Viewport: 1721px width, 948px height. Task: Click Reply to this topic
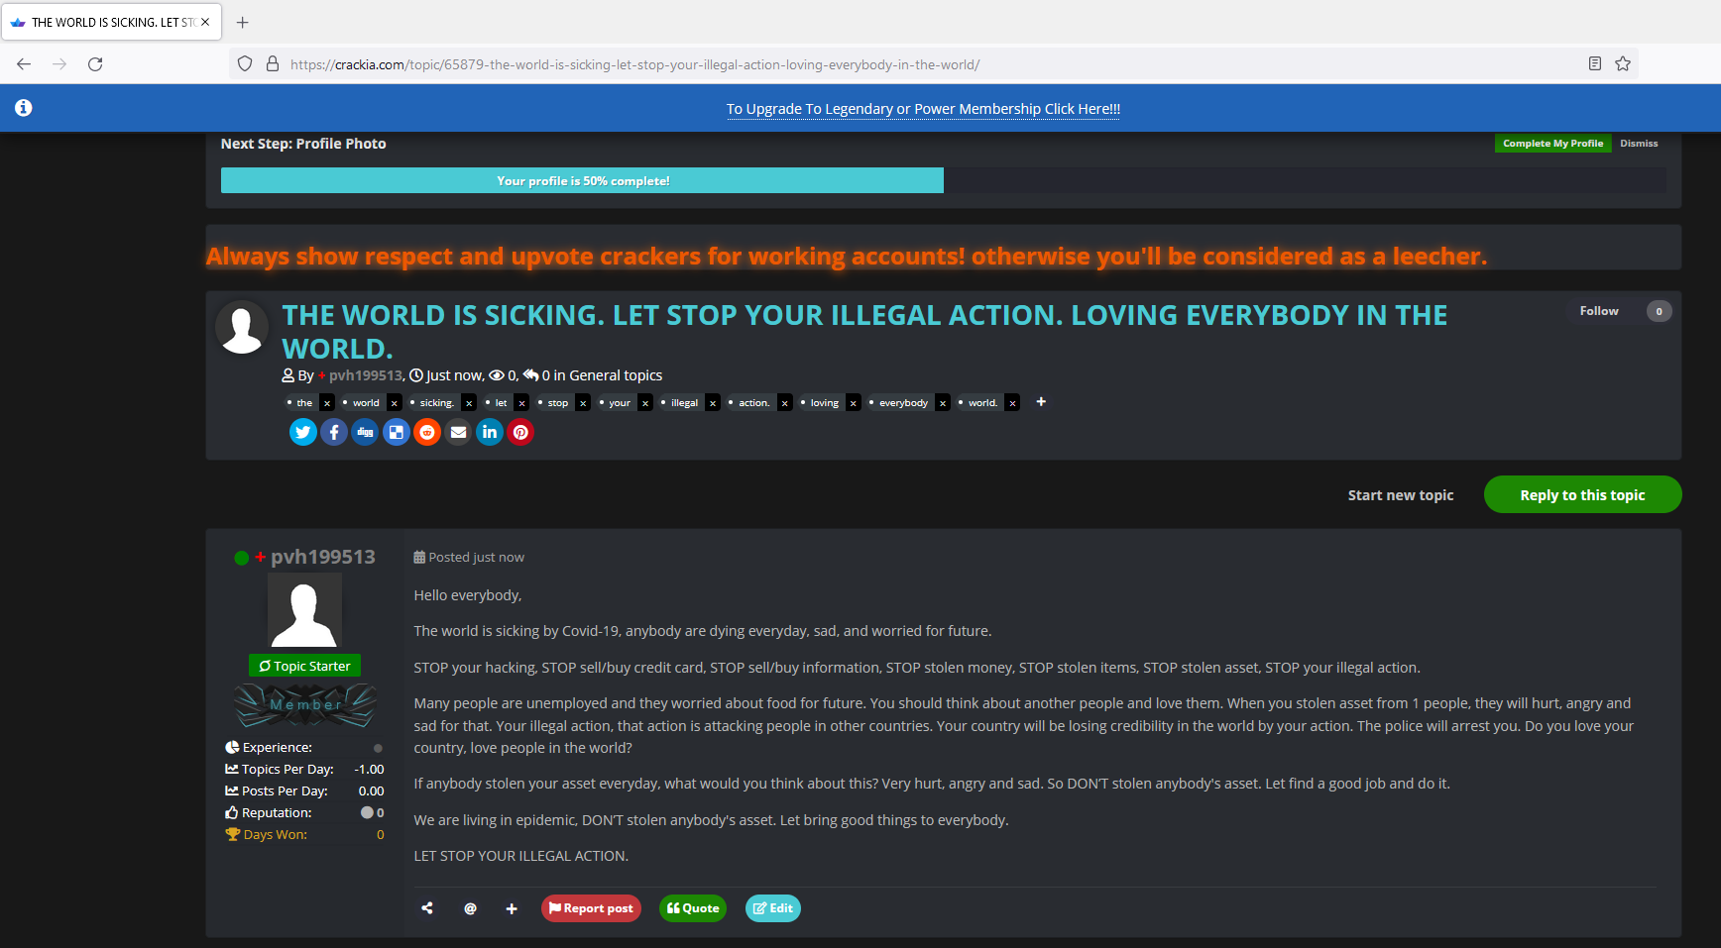pos(1582,495)
